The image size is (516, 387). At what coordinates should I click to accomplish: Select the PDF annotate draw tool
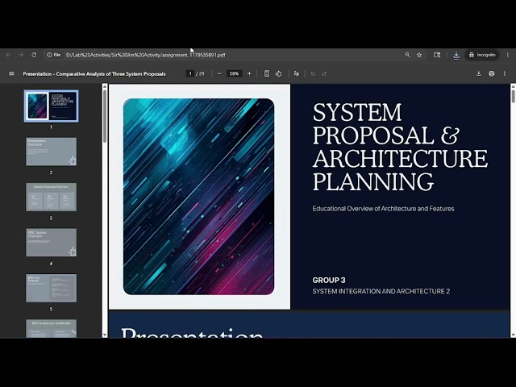pos(297,73)
